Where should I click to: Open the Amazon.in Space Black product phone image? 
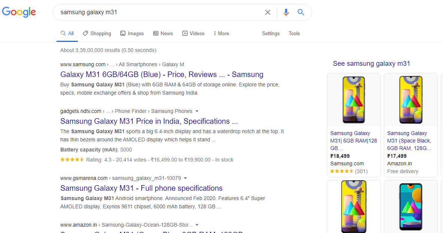tap(411, 100)
